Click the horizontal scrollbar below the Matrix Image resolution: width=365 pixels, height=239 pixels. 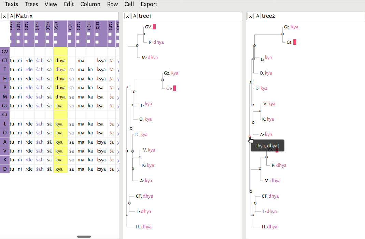click(x=84, y=236)
